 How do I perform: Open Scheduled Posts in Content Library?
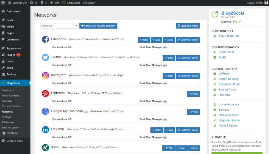[229, 84]
